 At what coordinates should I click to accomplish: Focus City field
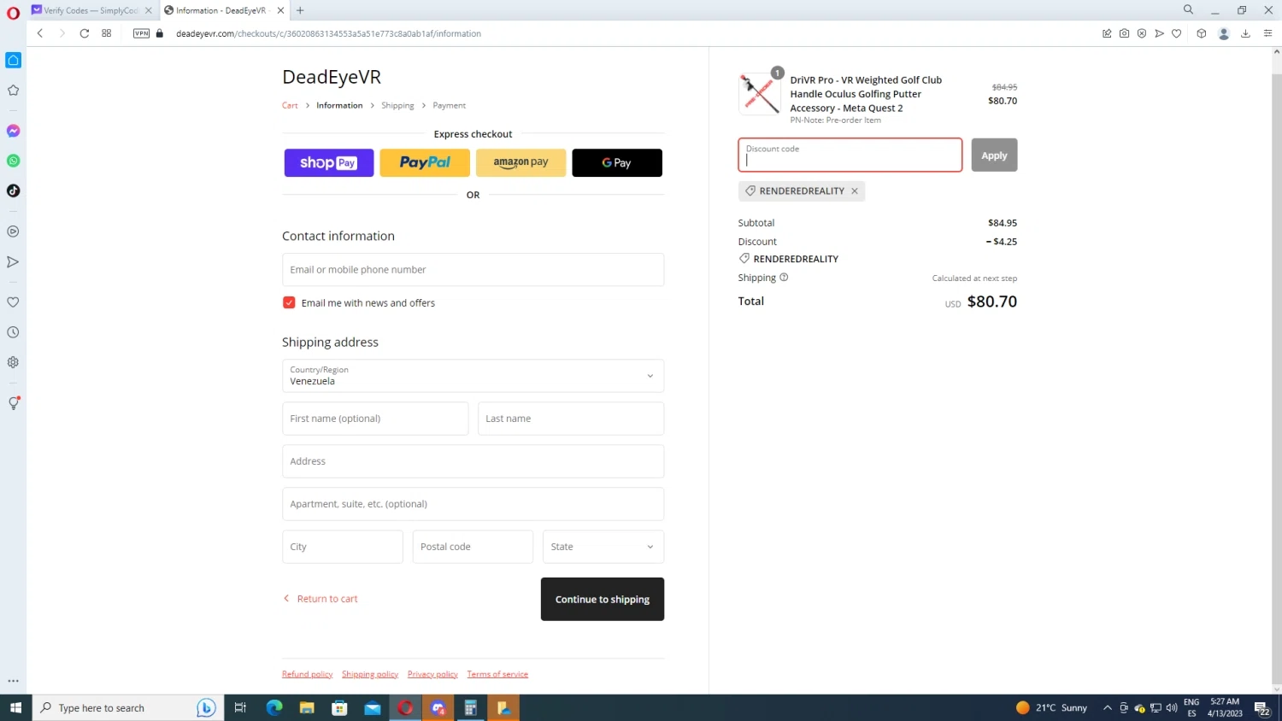343,547
